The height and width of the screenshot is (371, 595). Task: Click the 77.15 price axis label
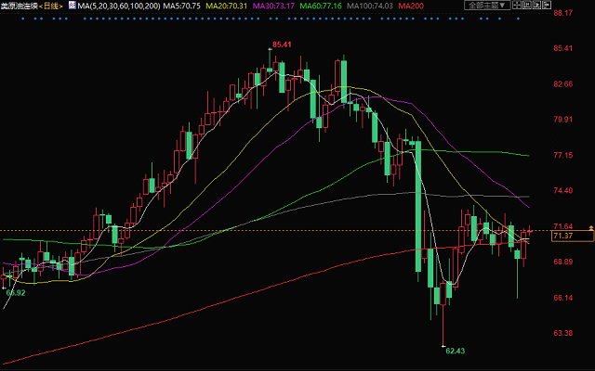562,155
